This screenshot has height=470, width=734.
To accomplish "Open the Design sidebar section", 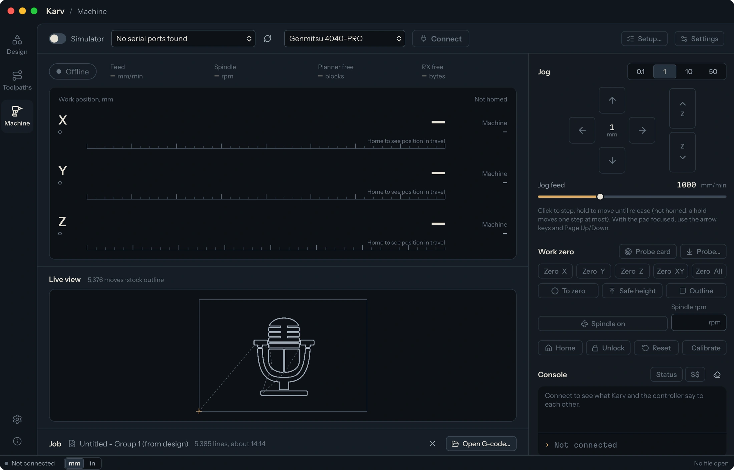I will tap(17, 45).
